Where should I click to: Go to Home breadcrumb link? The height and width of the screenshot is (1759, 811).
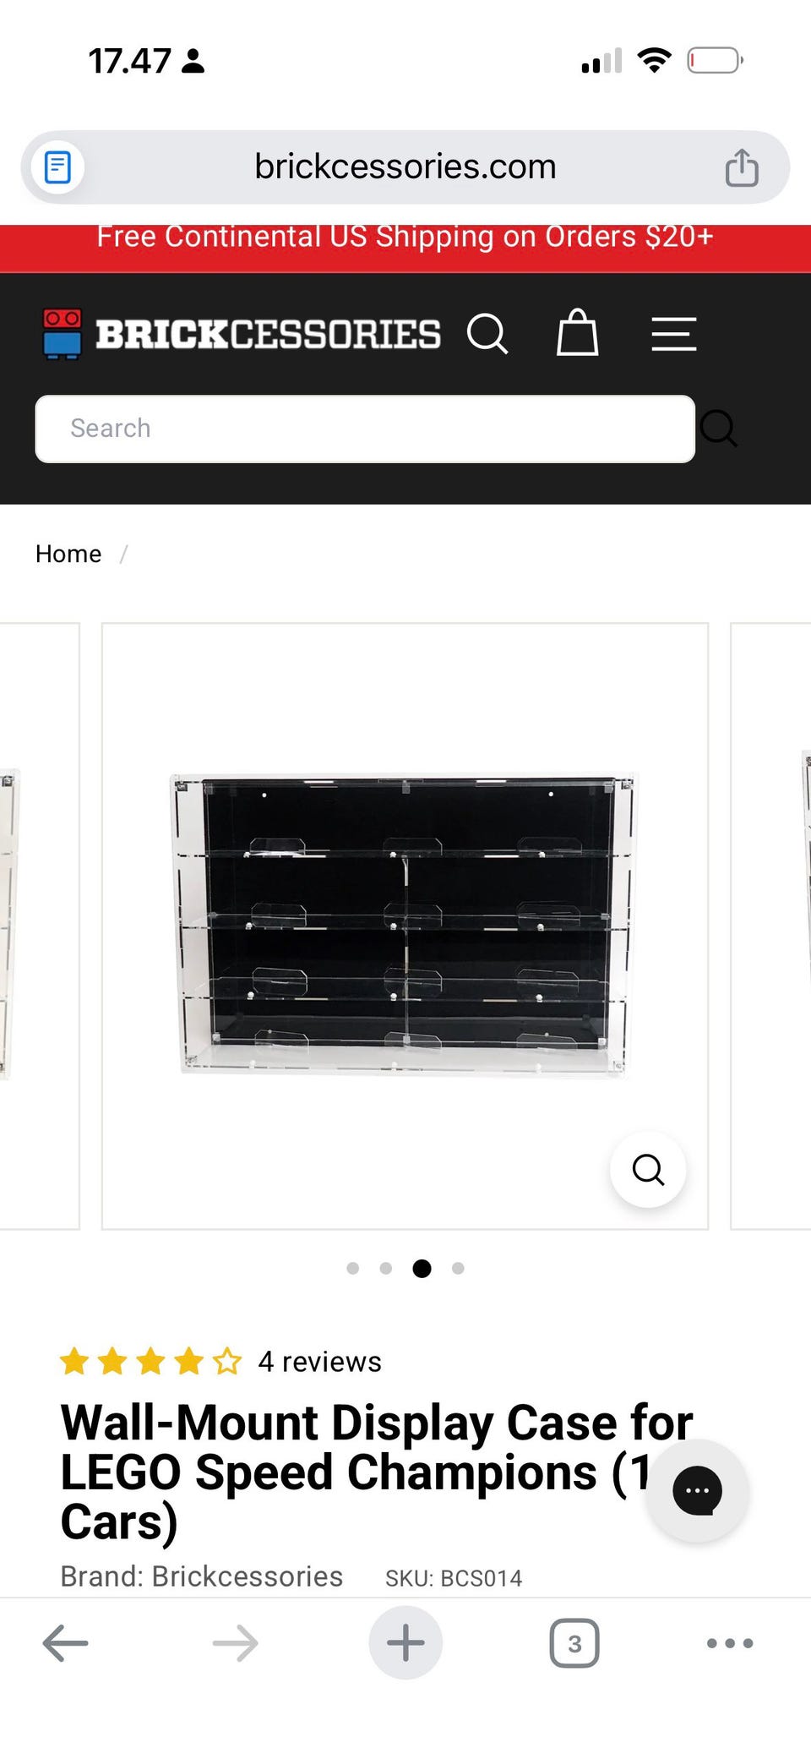point(68,554)
